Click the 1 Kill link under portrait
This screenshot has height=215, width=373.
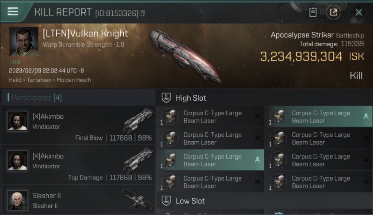pos(15,62)
